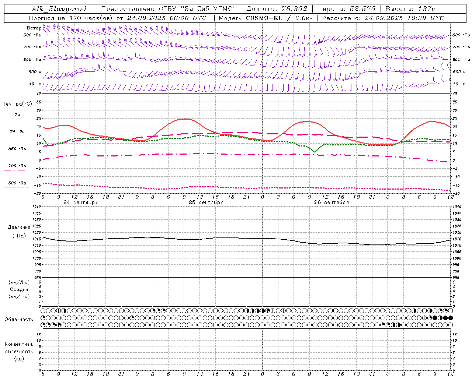Select the (км) convective height unit label
Image resolution: width=472 pixels, height=377 pixels.
(x=19, y=359)
